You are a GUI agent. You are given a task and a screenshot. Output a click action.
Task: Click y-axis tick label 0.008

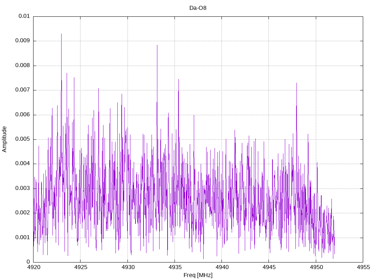(x=23, y=66)
